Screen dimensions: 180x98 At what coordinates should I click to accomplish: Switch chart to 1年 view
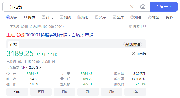135,92
